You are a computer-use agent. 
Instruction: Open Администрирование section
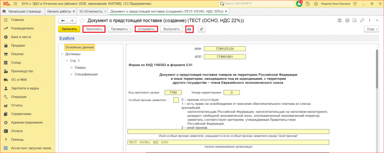coord(27,122)
